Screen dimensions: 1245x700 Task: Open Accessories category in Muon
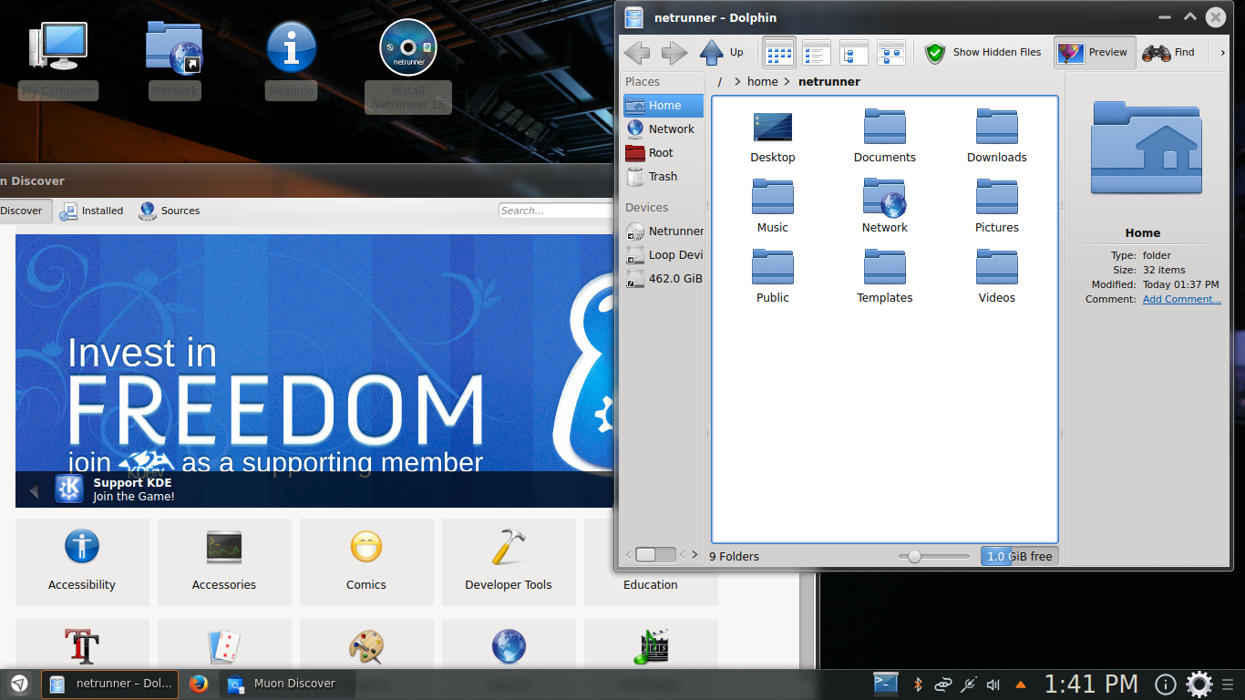[x=224, y=562]
